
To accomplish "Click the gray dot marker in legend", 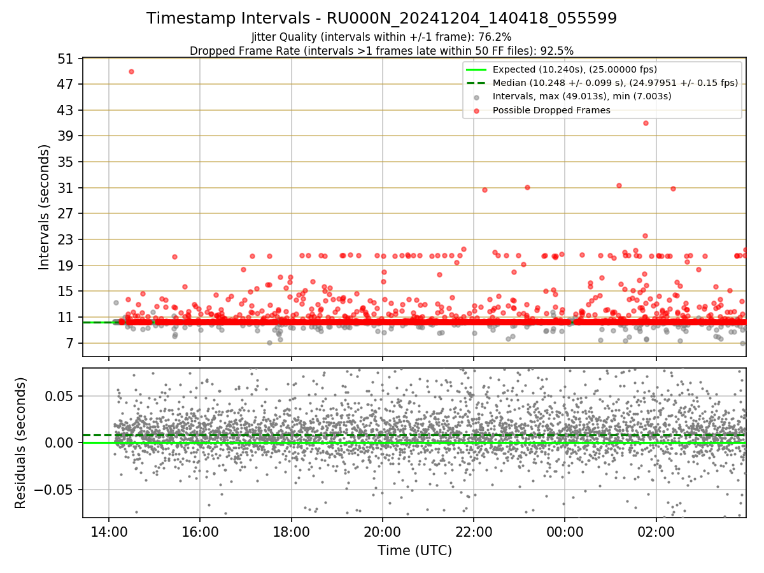I will point(478,97).
